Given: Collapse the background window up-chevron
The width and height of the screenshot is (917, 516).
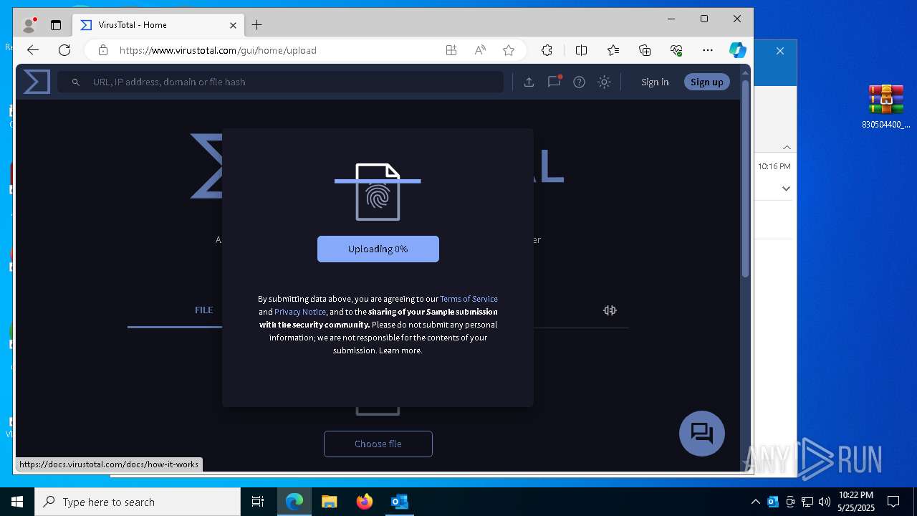Looking at the screenshot, I should coord(787,147).
